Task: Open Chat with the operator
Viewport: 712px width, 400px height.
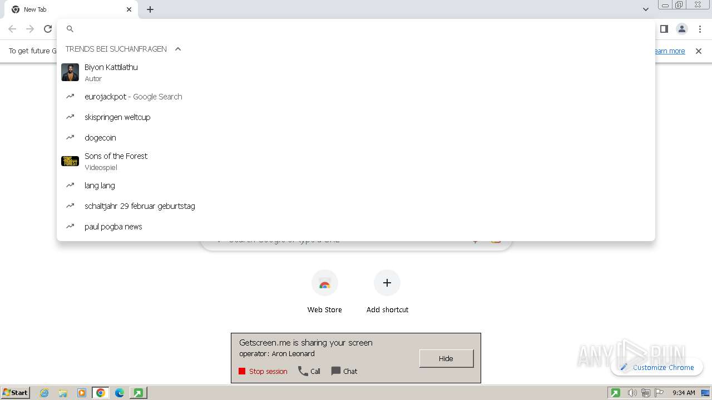Action: tap(344, 371)
